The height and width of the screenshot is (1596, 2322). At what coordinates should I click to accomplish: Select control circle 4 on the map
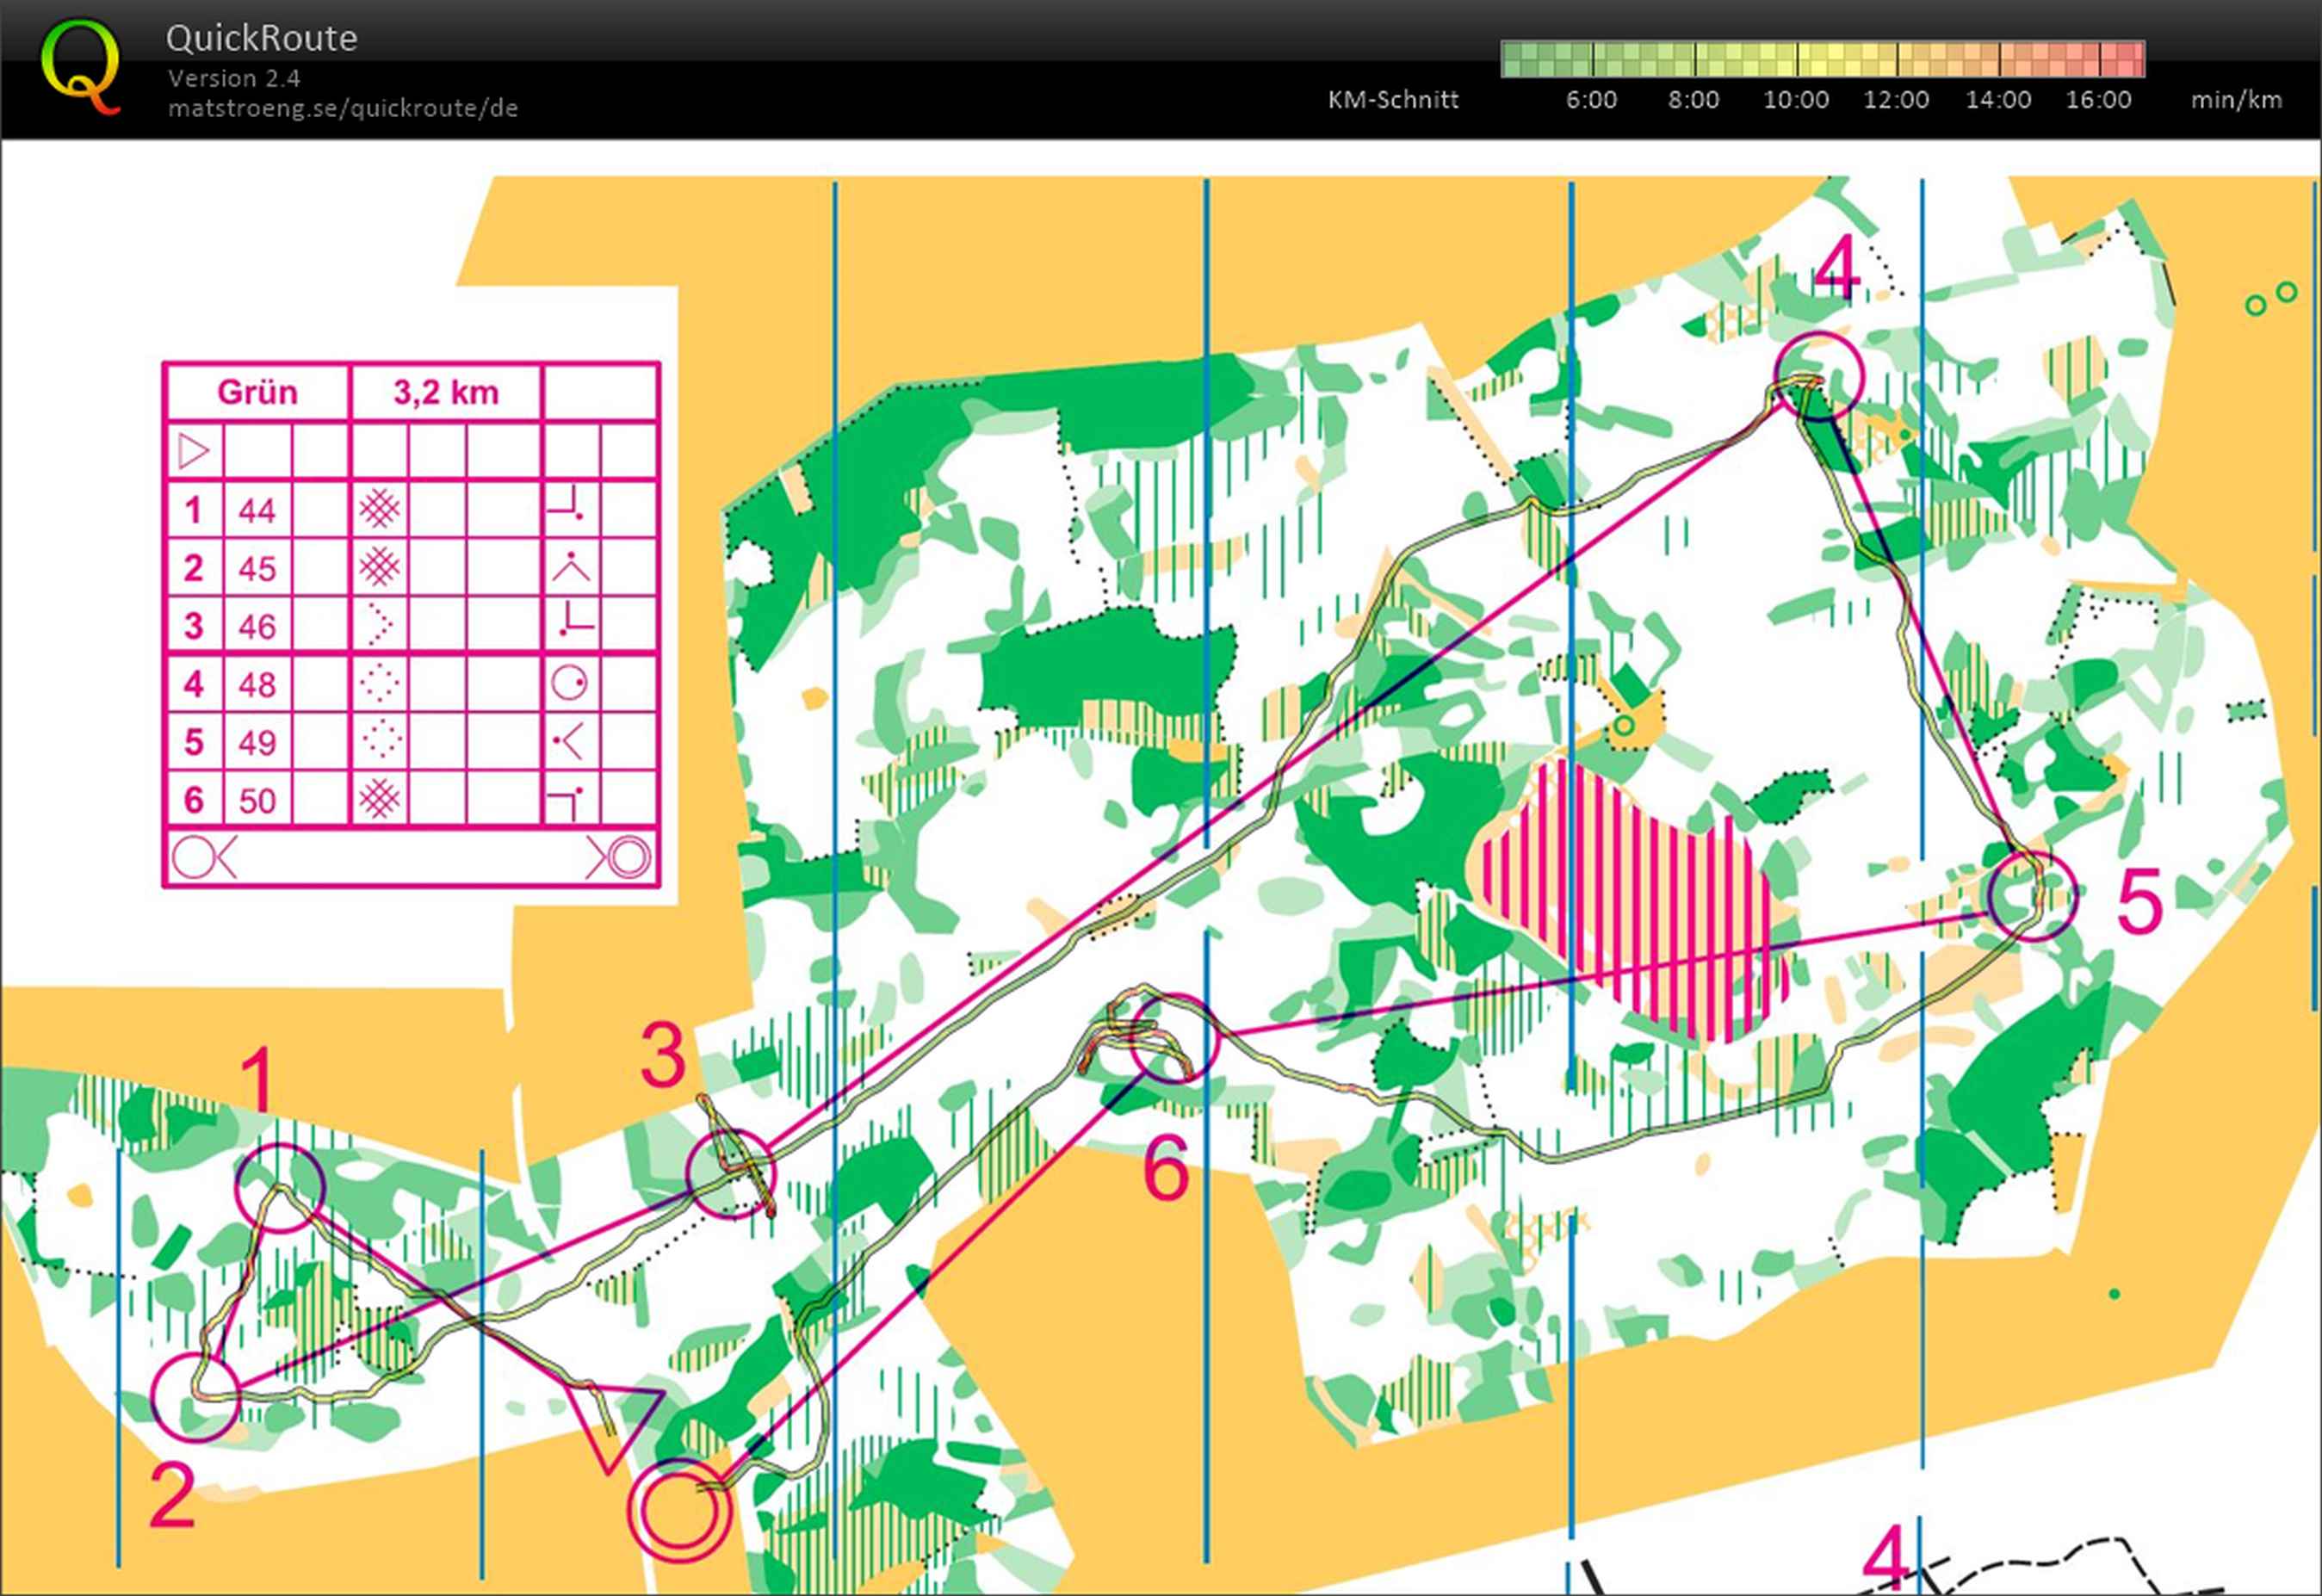click(x=1820, y=376)
